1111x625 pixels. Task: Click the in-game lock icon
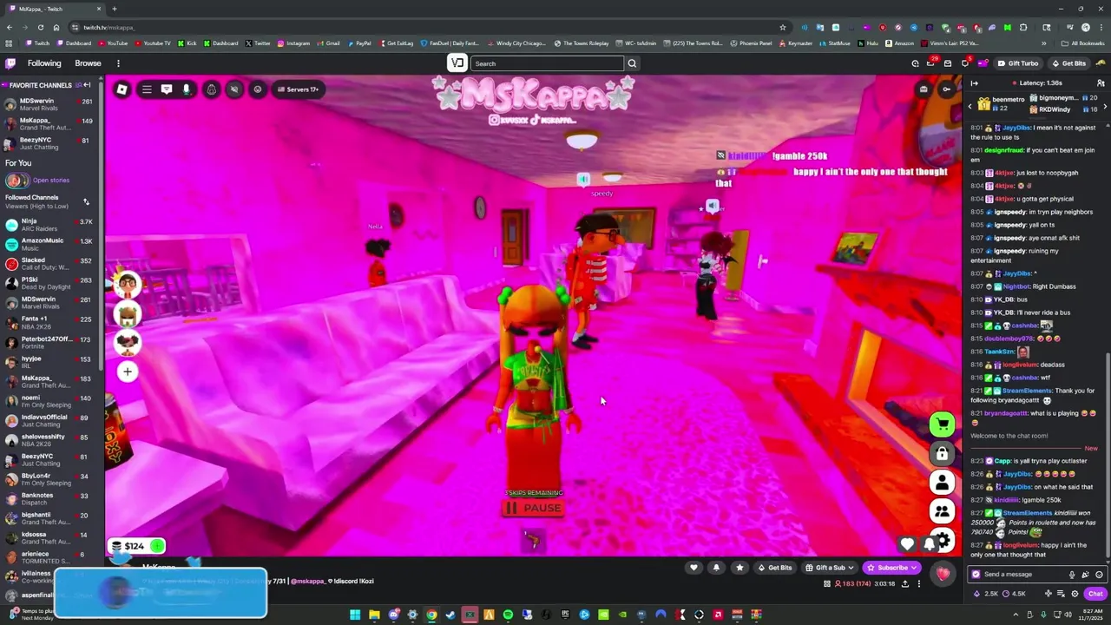click(x=942, y=453)
